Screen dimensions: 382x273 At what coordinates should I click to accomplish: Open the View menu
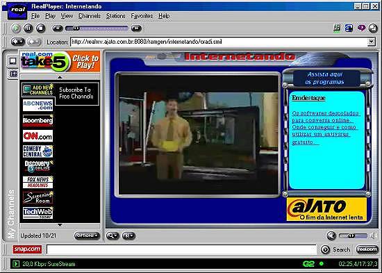tap(67, 16)
